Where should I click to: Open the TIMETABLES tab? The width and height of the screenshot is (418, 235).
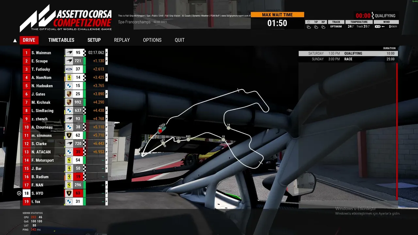61,40
